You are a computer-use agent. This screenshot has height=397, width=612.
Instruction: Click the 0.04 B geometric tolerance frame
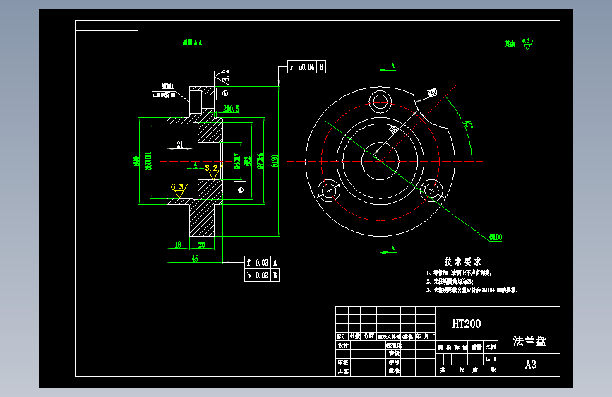click(306, 67)
